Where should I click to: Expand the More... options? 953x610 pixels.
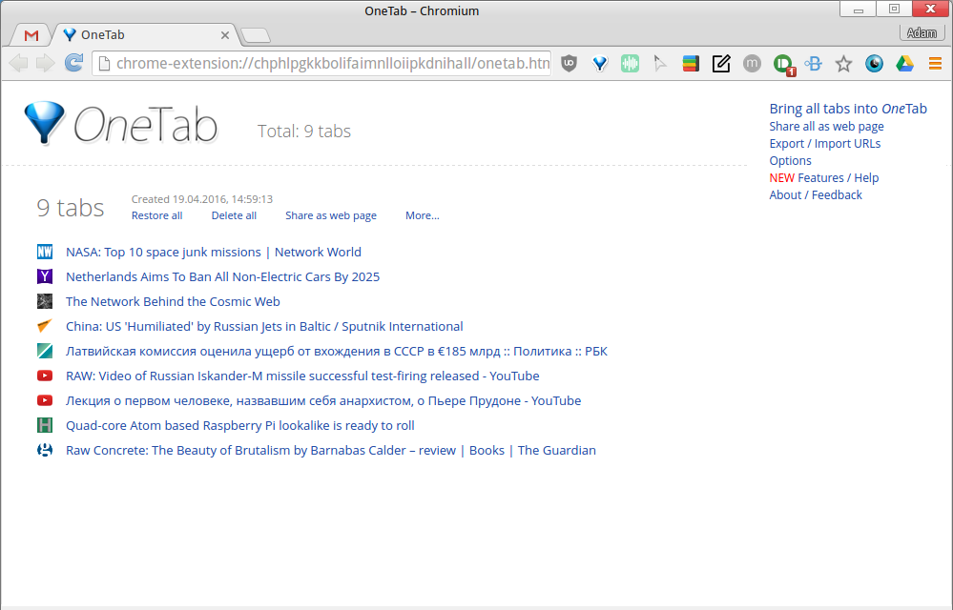pyautogui.click(x=423, y=215)
